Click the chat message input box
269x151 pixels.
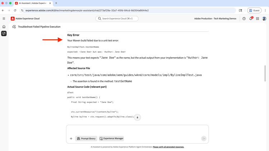coord(137,130)
